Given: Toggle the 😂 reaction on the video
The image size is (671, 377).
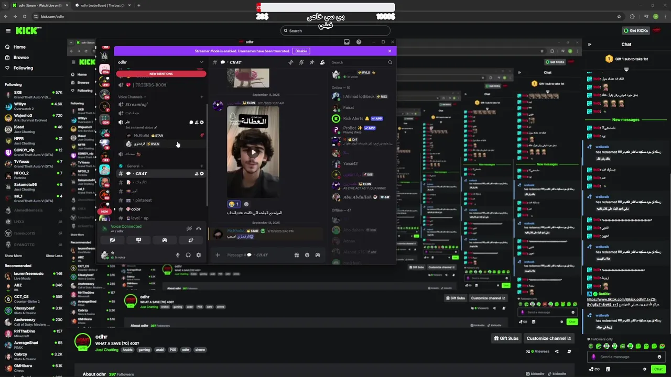Looking at the screenshot, I should [x=234, y=204].
